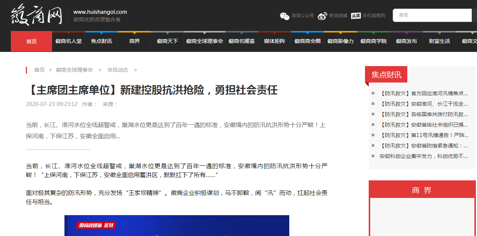Image resolution: width=477 pixels, height=236 pixels.
Task: Open the 徽商全球理事会 navigation tab
Action: tap(205, 41)
